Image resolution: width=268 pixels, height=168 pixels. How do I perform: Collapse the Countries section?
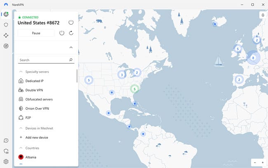(x=21, y=148)
